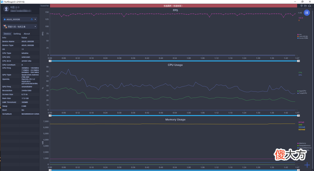Toggle Memory series in legend
Screen dimensions: 314x171
click(x=302, y=143)
